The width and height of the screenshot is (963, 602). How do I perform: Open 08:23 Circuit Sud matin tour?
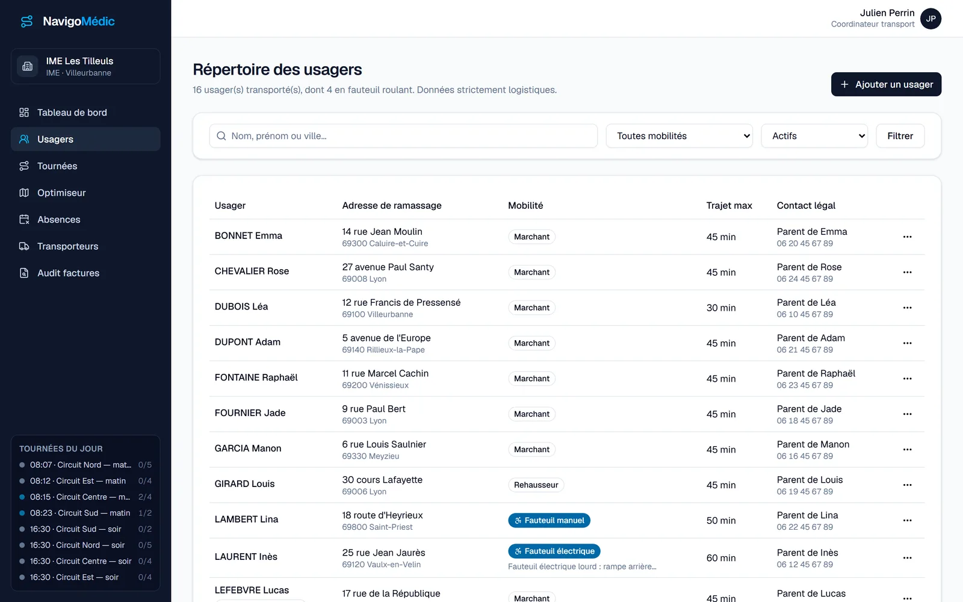85,513
